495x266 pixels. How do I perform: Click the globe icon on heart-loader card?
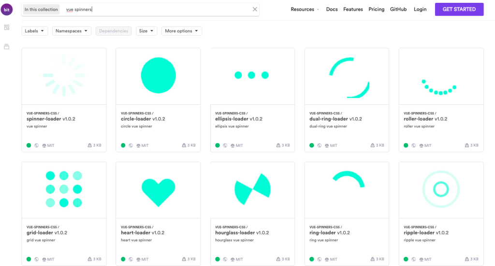click(131, 259)
